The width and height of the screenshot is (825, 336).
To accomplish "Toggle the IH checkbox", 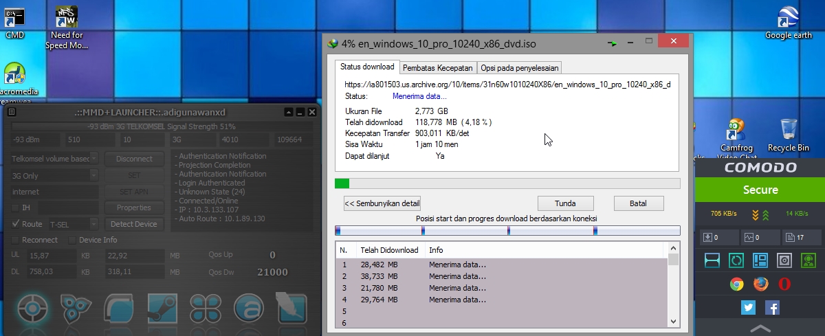I will (16, 208).
